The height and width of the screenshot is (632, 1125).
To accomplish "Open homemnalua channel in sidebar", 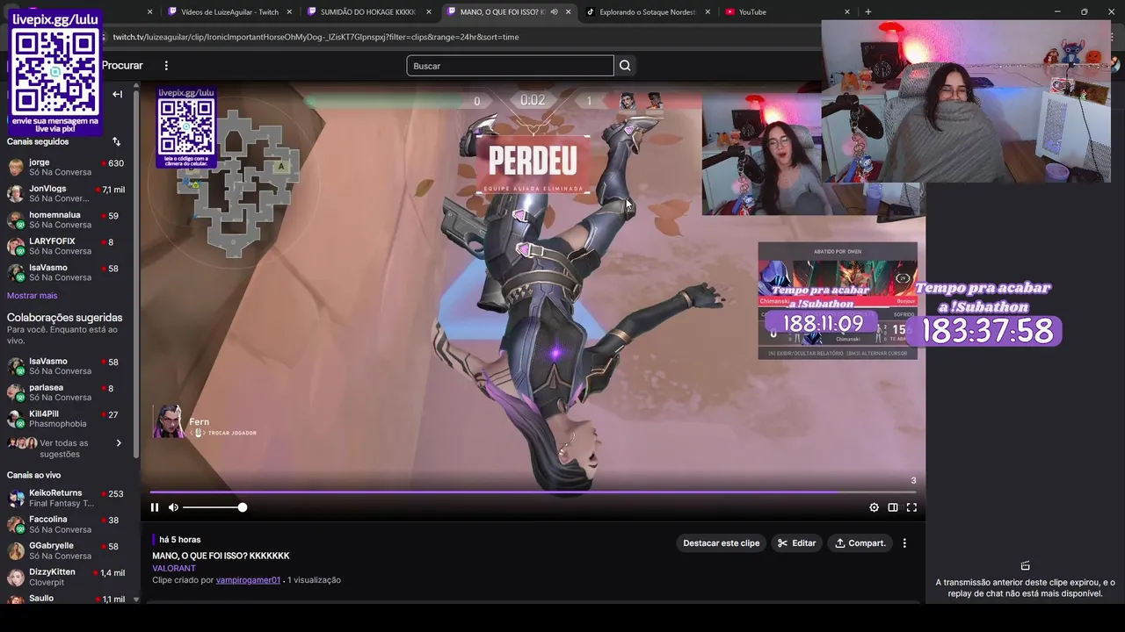I will point(66,220).
